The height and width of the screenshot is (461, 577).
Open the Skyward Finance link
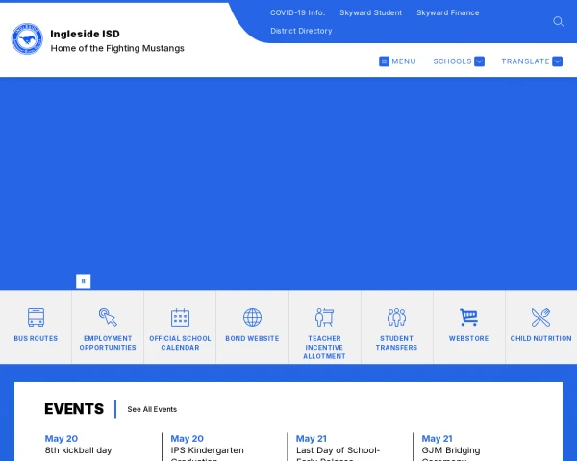pos(448,12)
